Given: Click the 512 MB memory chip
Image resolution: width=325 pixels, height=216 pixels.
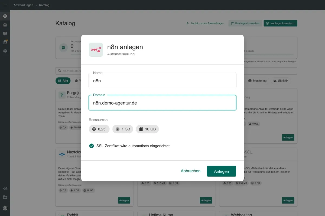Looking at the screenshot, I should 159,183.
